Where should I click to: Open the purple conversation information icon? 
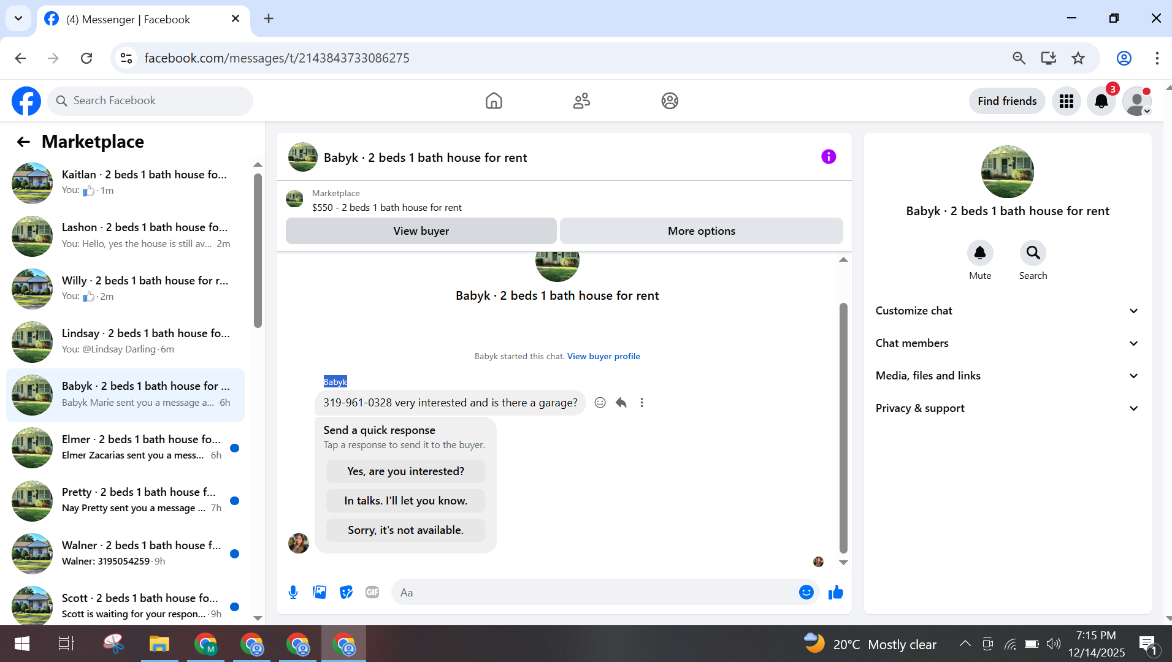(x=829, y=157)
